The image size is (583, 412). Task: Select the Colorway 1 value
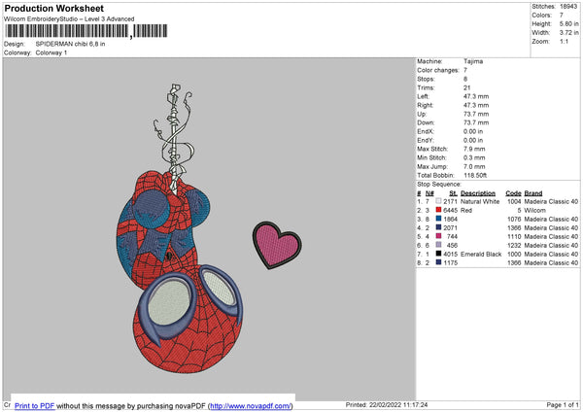pyautogui.click(x=51, y=52)
